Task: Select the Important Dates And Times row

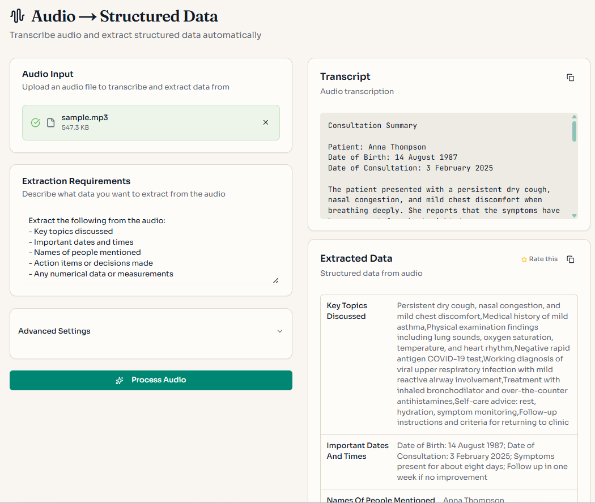Action: click(449, 461)
